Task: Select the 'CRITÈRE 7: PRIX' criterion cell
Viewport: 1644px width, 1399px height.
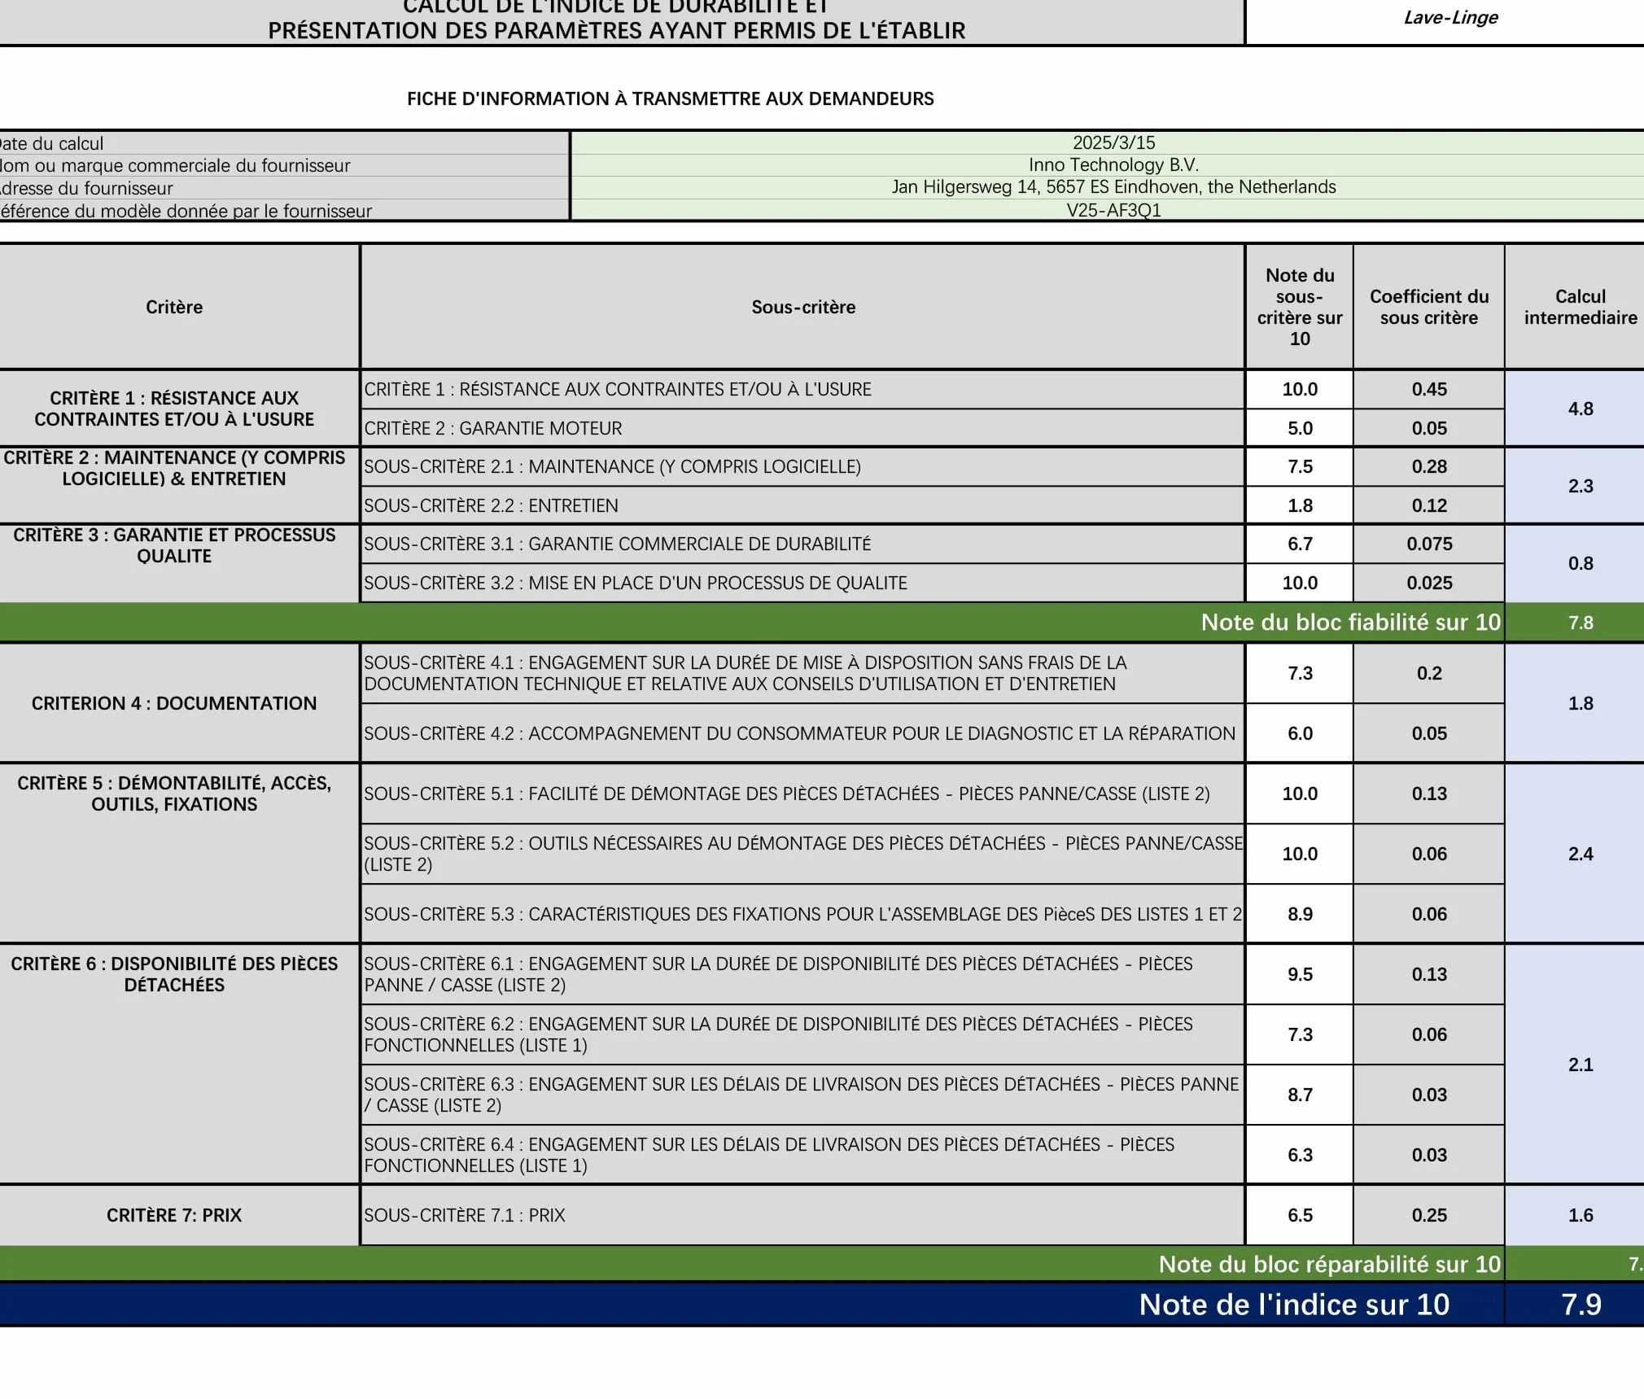Action: coord(179,1215)
